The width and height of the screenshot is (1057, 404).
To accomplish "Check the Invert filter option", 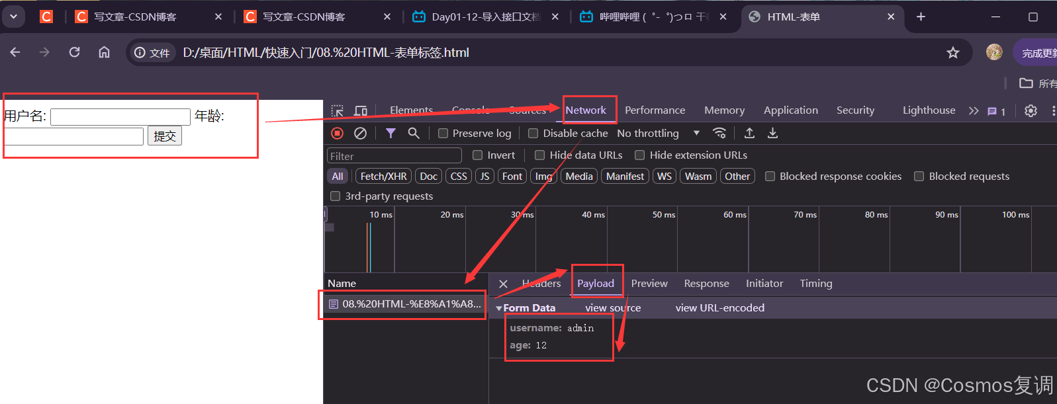I will click(477, 155).
